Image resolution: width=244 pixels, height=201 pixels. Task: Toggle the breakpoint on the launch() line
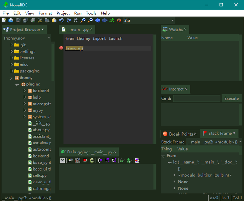[x=61, y=48]
